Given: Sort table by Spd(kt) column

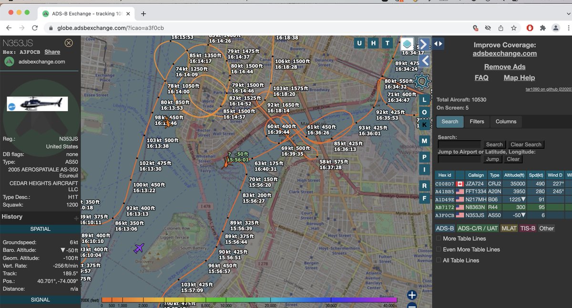Looking at the screenshot, I should pyautogui.click(x=537, y=175).
